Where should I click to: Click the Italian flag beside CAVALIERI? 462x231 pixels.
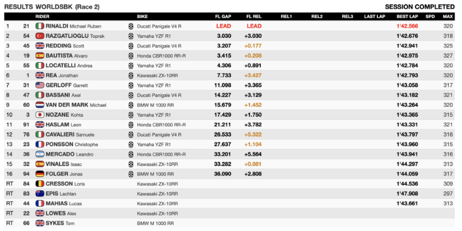pyautogui.click(x=40, y=134)
